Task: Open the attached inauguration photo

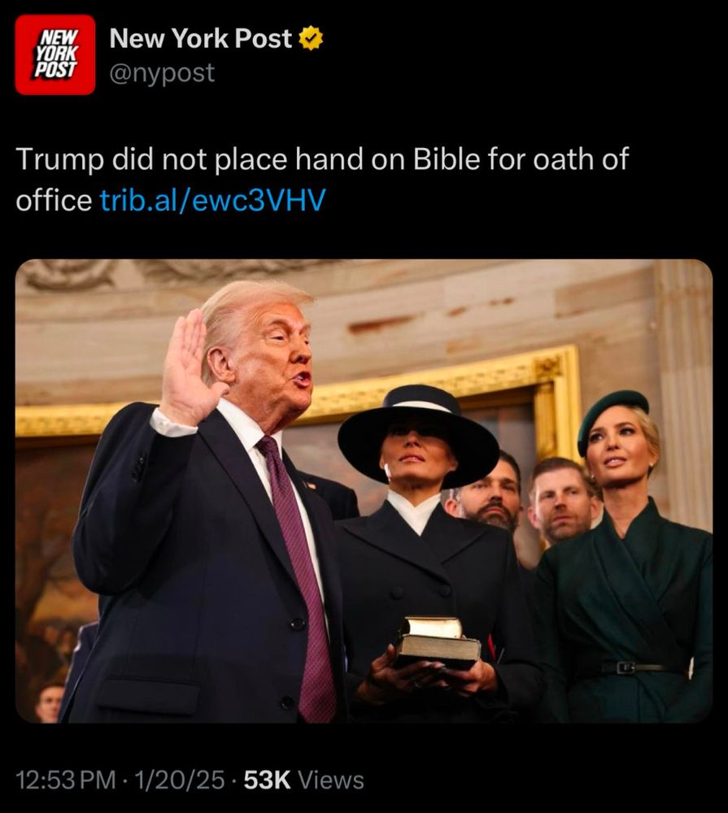Action: [364, 490]
